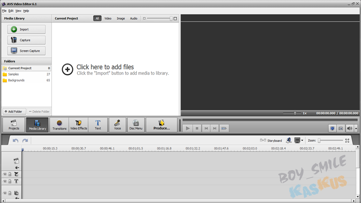Lock the video effects track

[x=10, y=174]
